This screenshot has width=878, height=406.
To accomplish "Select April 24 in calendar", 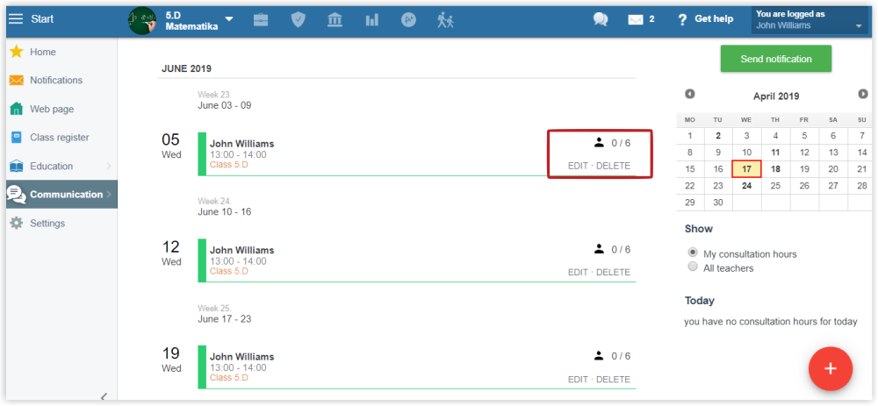I will click(x=746, y=186).
